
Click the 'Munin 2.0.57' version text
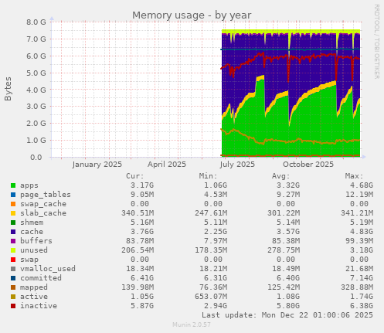tap(192, 325)
